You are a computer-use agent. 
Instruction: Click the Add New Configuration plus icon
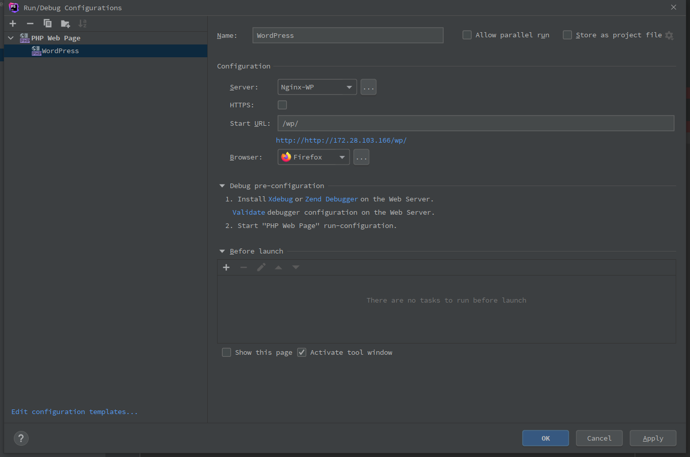[x=13, y=24]
